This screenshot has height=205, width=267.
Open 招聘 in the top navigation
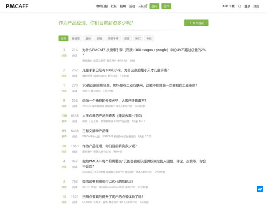(123, 6)
